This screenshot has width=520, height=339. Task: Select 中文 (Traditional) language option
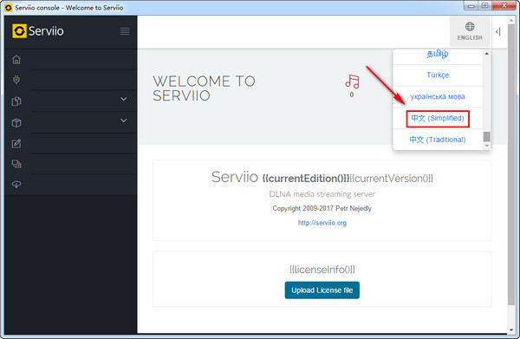pyautogui.click(x=438, y=140)
